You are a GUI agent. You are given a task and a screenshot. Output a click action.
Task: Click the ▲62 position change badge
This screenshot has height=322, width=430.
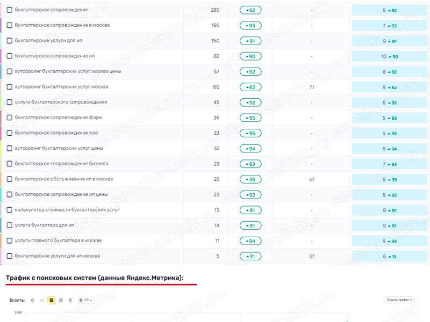[x=250, y=87]
